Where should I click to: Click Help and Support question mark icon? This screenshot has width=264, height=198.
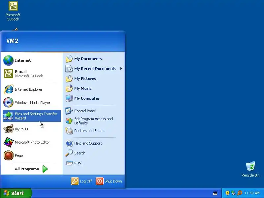[x=69, y=143]
